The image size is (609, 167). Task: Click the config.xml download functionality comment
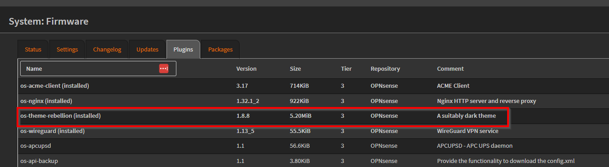pos(506,161)
